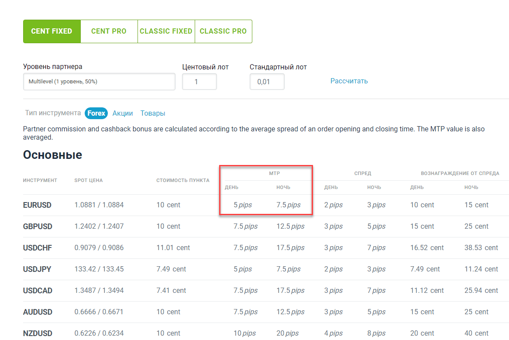Select the CLASSIC FIXED tab
The width and height of the screenshot is (509, 340).
(166, 31)
